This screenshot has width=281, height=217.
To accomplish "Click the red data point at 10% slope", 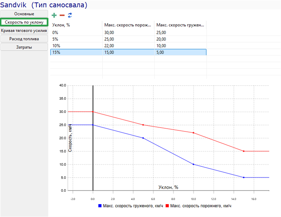I will (x=193, y=133).
